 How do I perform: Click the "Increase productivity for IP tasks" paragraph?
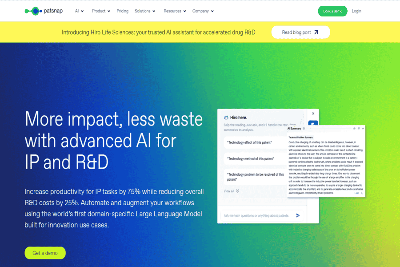[x=114, y=208]
